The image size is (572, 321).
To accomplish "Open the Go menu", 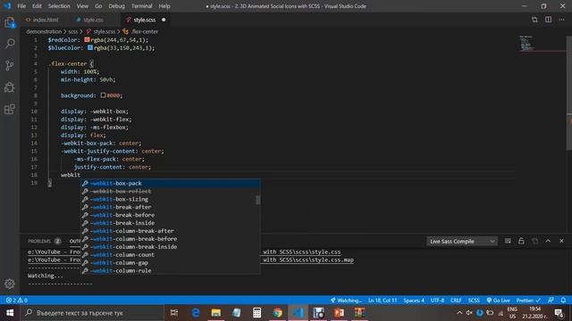I will click(x=98, y=6).
